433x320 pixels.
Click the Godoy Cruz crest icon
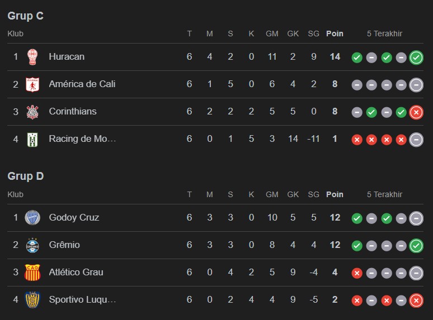pos(32,217)
